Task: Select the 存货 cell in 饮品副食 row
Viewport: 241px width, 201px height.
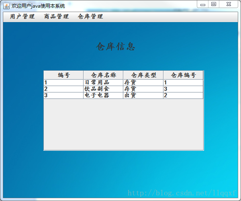Action: pos(143,89)
